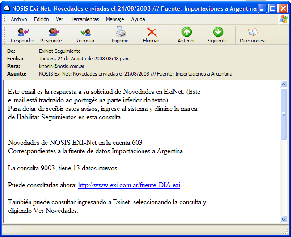Viewport: 291px width, 237px height.
Task: Click text 'La consulta 9003, tiene 13 datos nuevos'
Action: pyautogui.click(x=63, y=168)
